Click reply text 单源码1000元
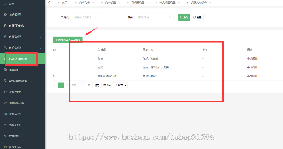The image size is (283, 149). [151, 76]
